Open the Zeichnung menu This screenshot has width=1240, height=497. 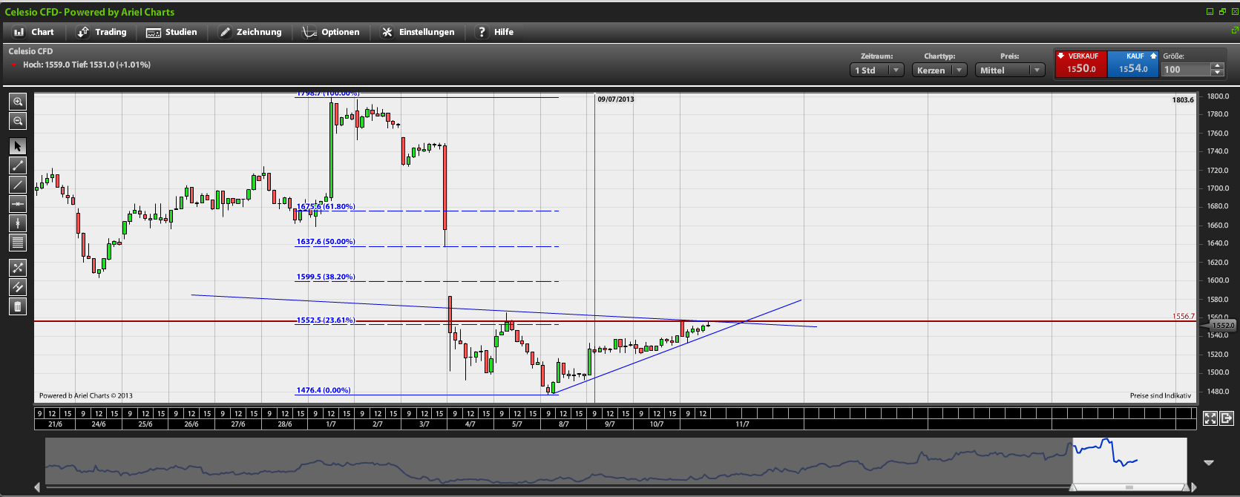pyautogui.click(x=250, y=32)
